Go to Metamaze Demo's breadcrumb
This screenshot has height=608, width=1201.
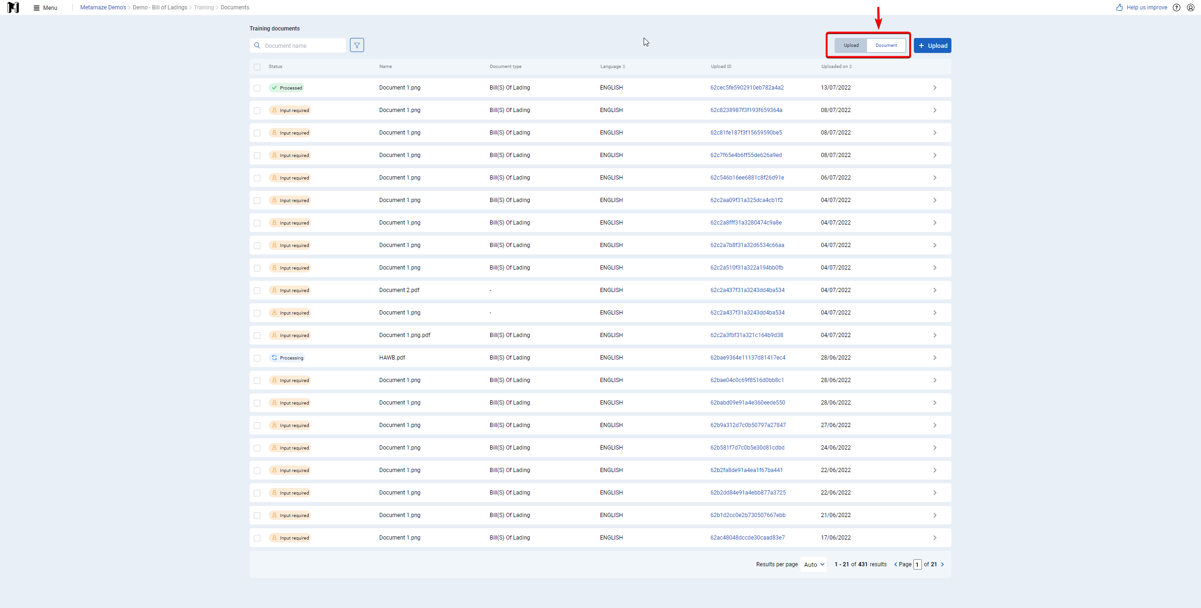(103, 8)
